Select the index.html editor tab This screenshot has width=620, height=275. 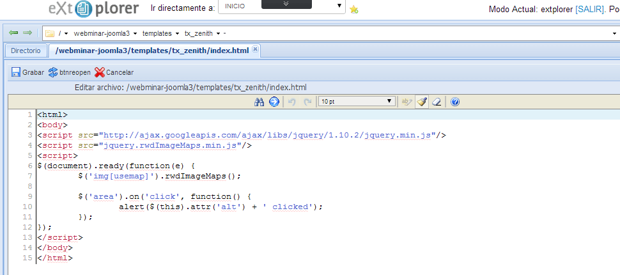[x=152, y=51]
